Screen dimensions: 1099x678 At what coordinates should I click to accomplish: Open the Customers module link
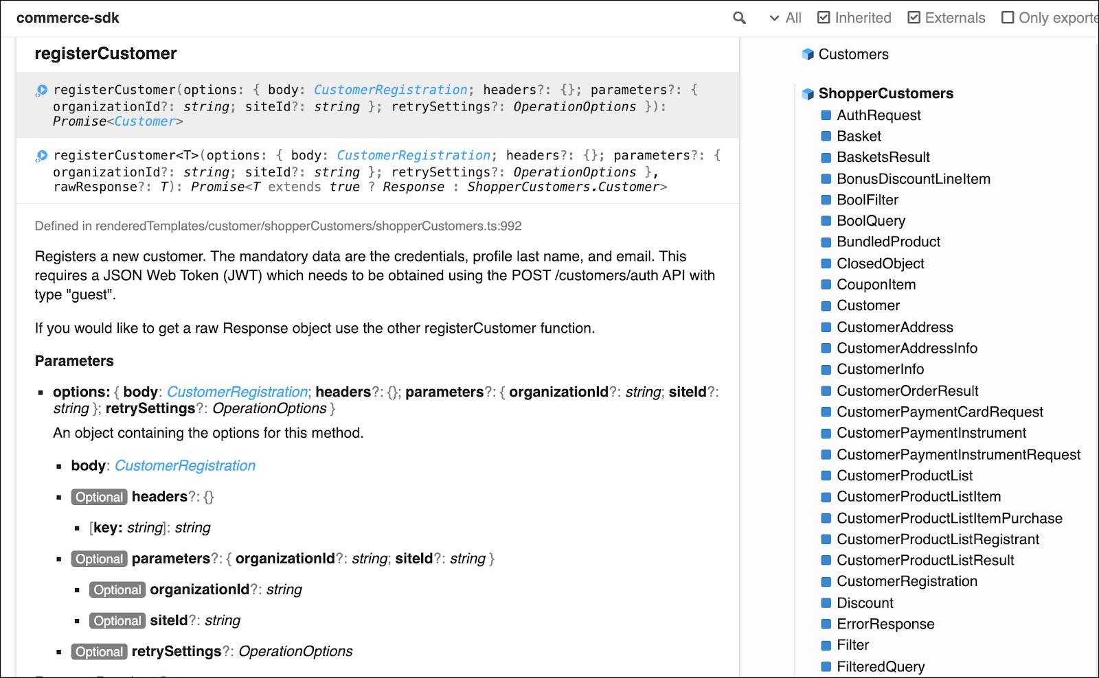click(x=853, y=54)
